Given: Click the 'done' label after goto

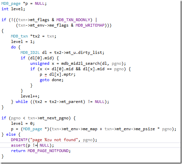Looking at the screenshot, I should click(x=57, y=80).
